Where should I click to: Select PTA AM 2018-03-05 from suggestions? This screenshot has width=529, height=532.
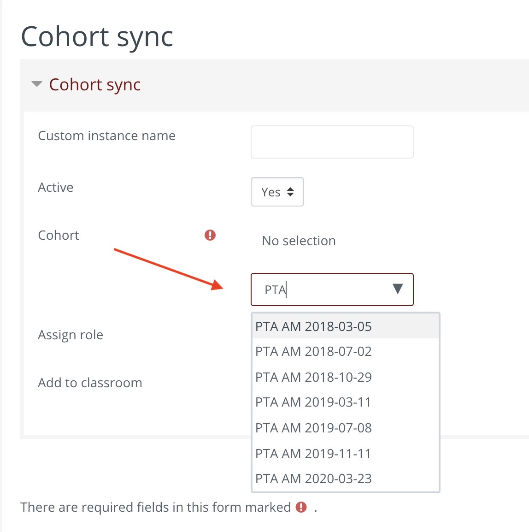pos(313,326)
